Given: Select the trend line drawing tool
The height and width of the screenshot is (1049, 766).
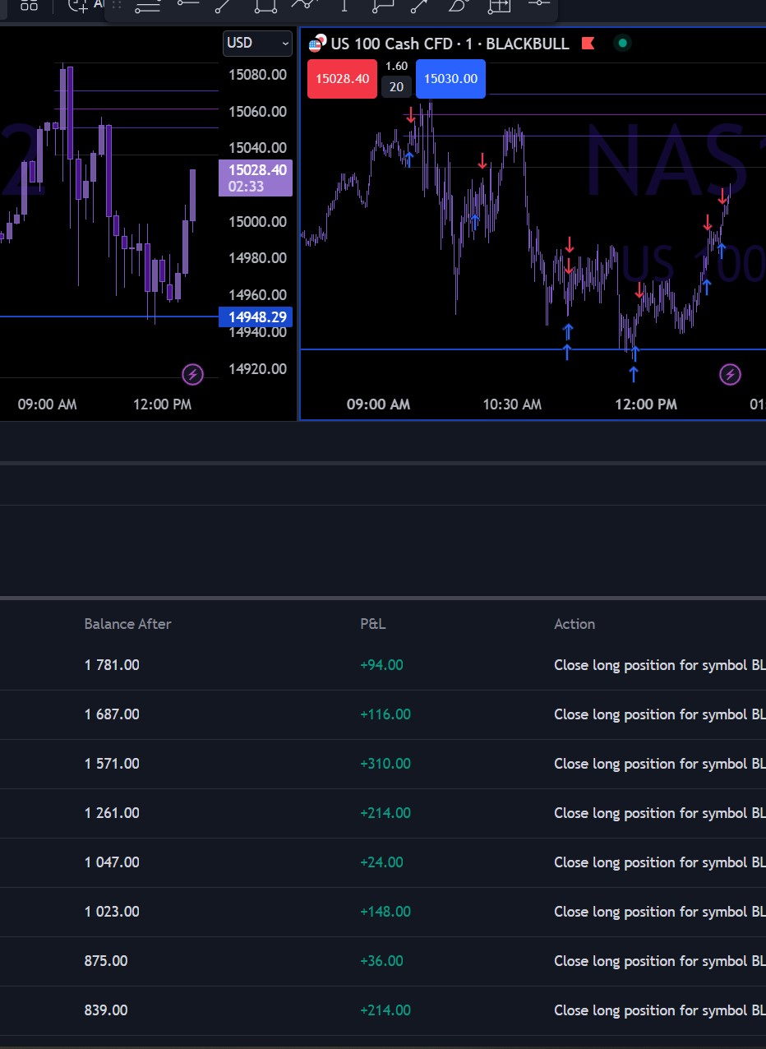Looking at the screenshot, I should 223,6.
